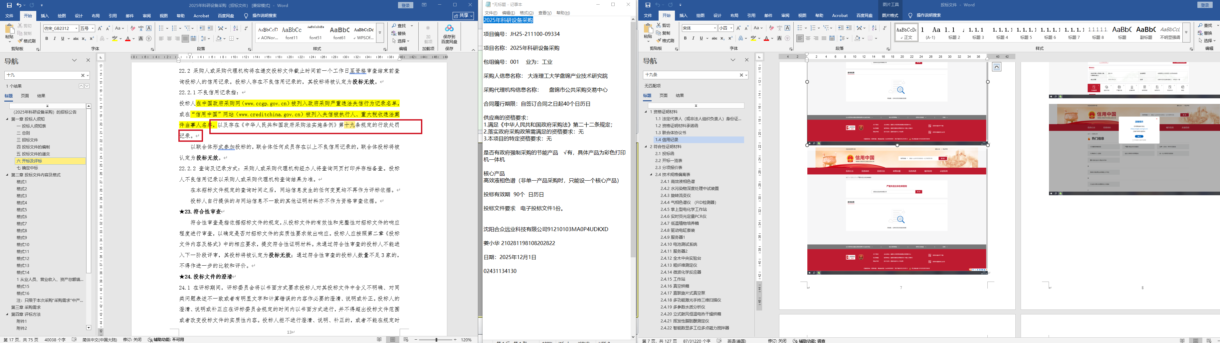This screenshot has height=343, width=1220.
Task: Open 2.4.1 高效液相色谱 heading in right navigation
Action: (x=678, y=181)
